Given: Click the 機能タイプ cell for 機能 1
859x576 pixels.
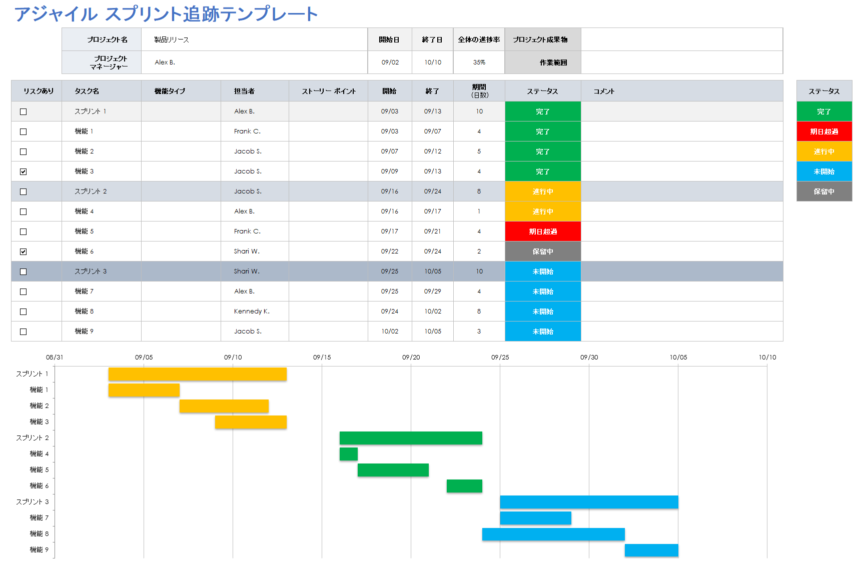Looking at the screenshot, I should 181,131.
